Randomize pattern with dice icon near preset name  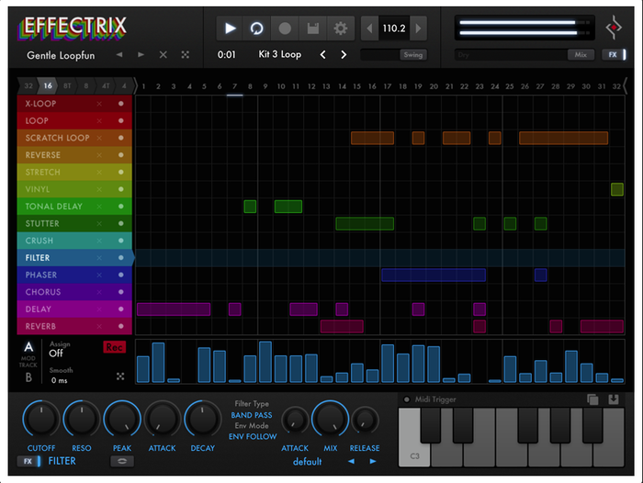186,54
